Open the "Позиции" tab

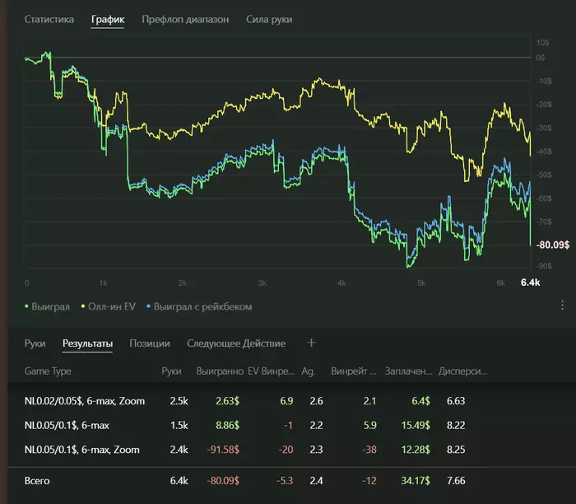(x=150, y=343)
